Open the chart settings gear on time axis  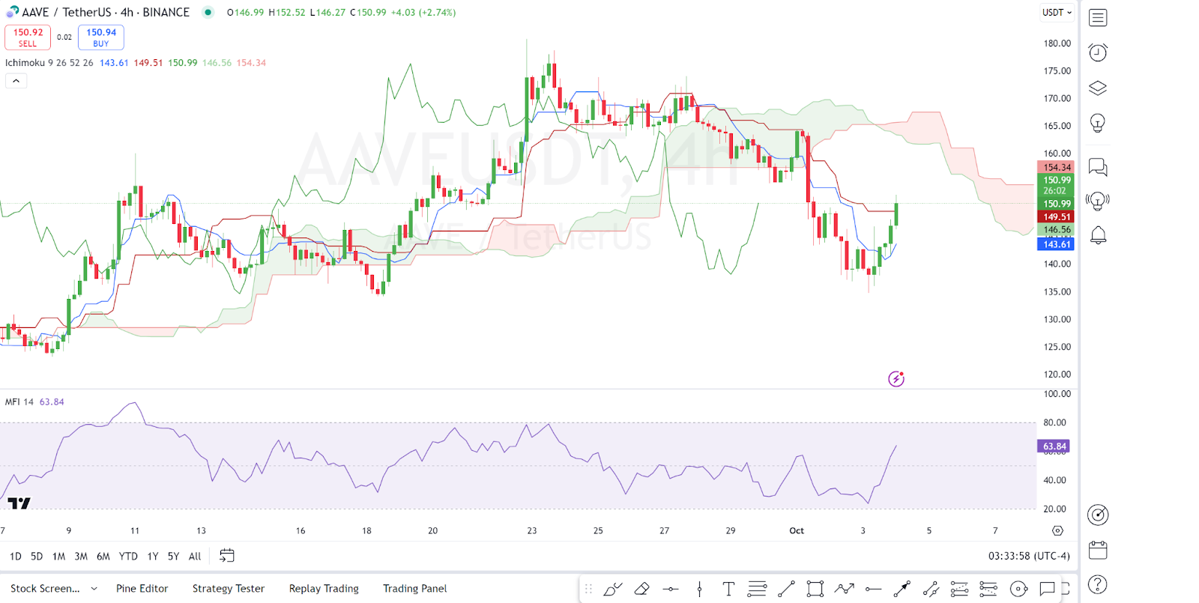point(1057,530)
